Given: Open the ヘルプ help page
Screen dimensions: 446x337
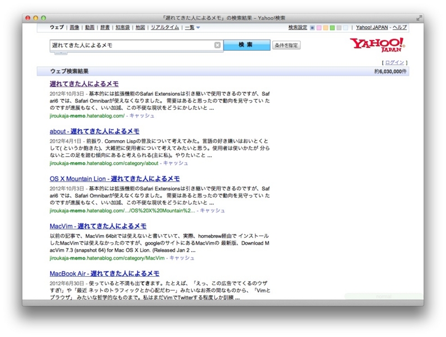Looking at the screenshot, I should click(x=401, y=27).
